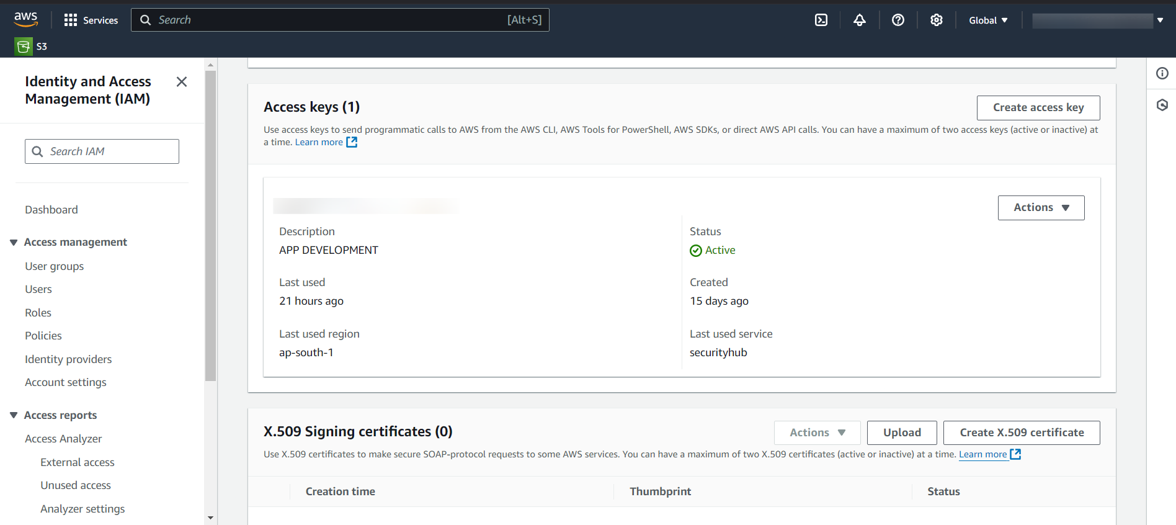Open Analyzer settings in sidebar
The image size is (1176, 525).
[x=82, y=509]
